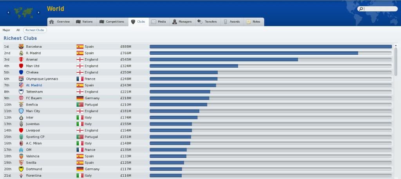This screenshot has width=401, height=179.
Task: Open the Notes tab
Action: click(x=254, y=22)
